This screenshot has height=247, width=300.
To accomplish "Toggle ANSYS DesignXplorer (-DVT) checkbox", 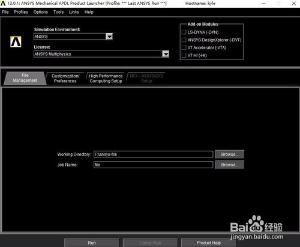I will tap(184, 40).
